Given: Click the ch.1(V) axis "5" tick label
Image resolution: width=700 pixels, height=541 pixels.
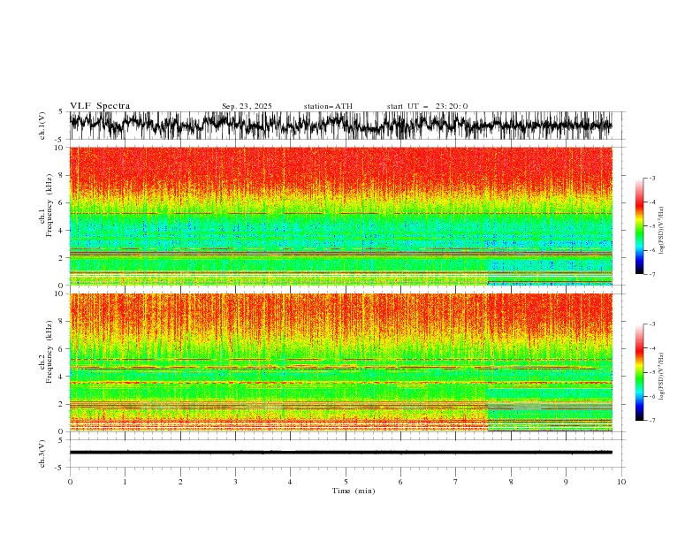Looking at the screenshot, I should (x=60, y=112).
